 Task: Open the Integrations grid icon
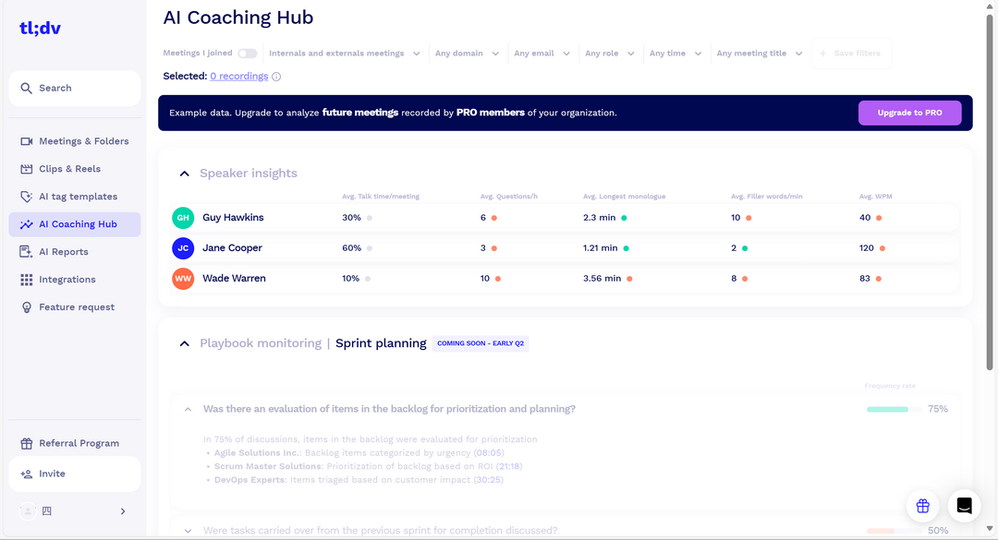pyautogui.click(x=26, y=279)
